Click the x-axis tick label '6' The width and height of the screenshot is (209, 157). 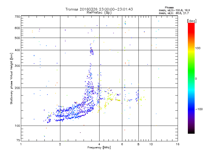pyautogui.click(x=122, y=144)
